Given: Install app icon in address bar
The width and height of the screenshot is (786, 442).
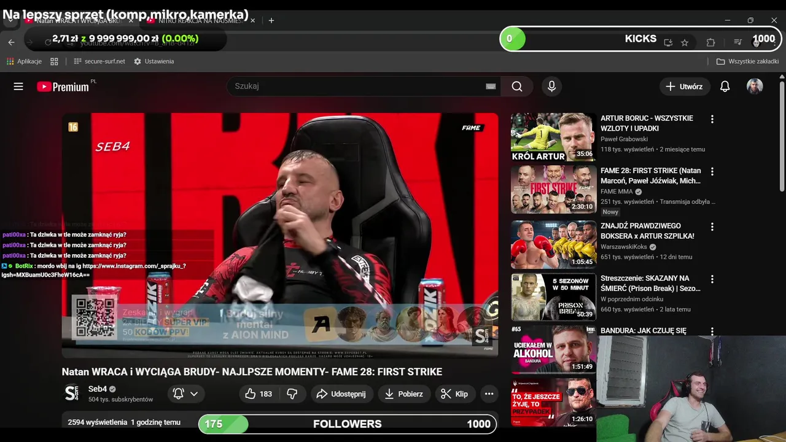Looking at the screenshot, I should pyautogui.click(x=668, y=42).
